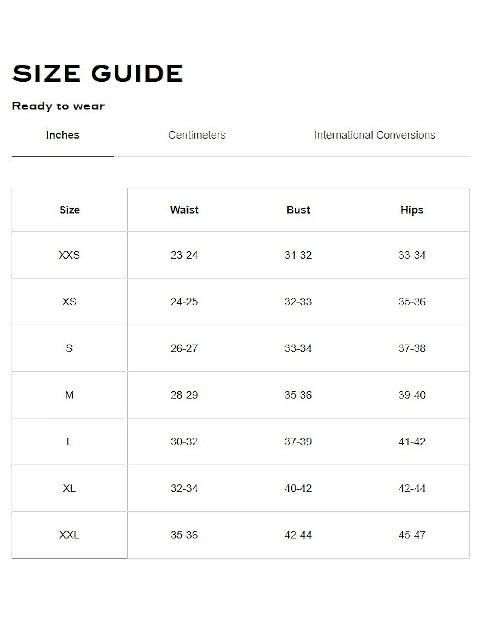Select the XS size row label

[69, 302]
